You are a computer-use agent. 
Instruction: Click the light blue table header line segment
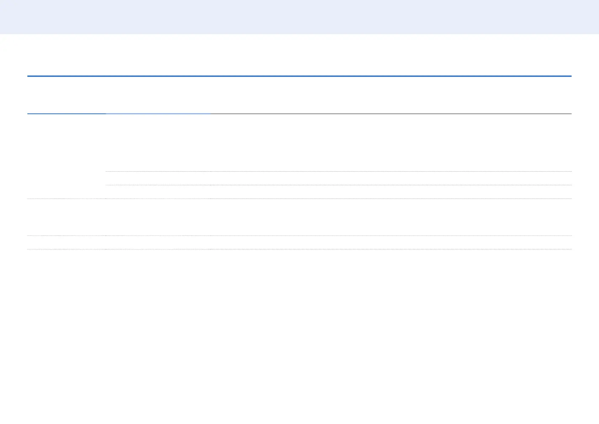click(x=158, y=114)
